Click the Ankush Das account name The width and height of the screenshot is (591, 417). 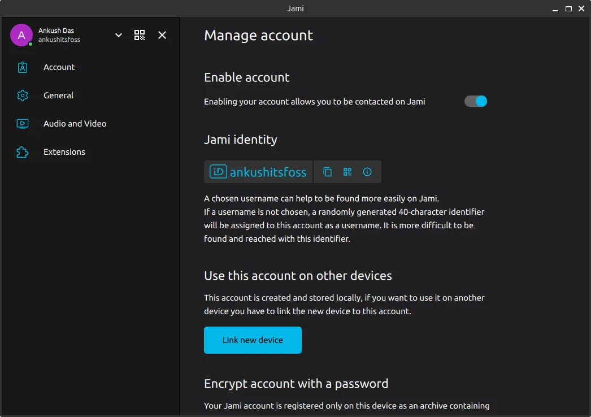(x=56, y=31)
